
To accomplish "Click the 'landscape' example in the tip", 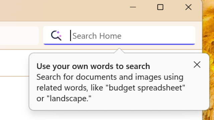I will (x=69, y=98).
